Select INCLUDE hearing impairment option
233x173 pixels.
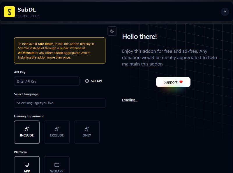coord(27,132)
